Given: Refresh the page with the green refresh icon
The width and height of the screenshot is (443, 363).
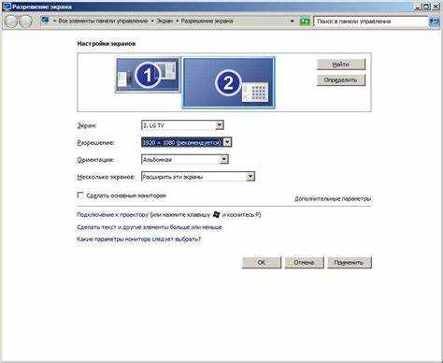Looking at the screenshot, I should click(305, 22).
